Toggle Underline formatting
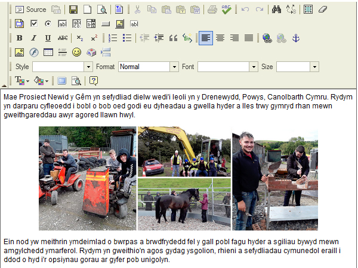The image size is (358, 268). pos(48,38)
